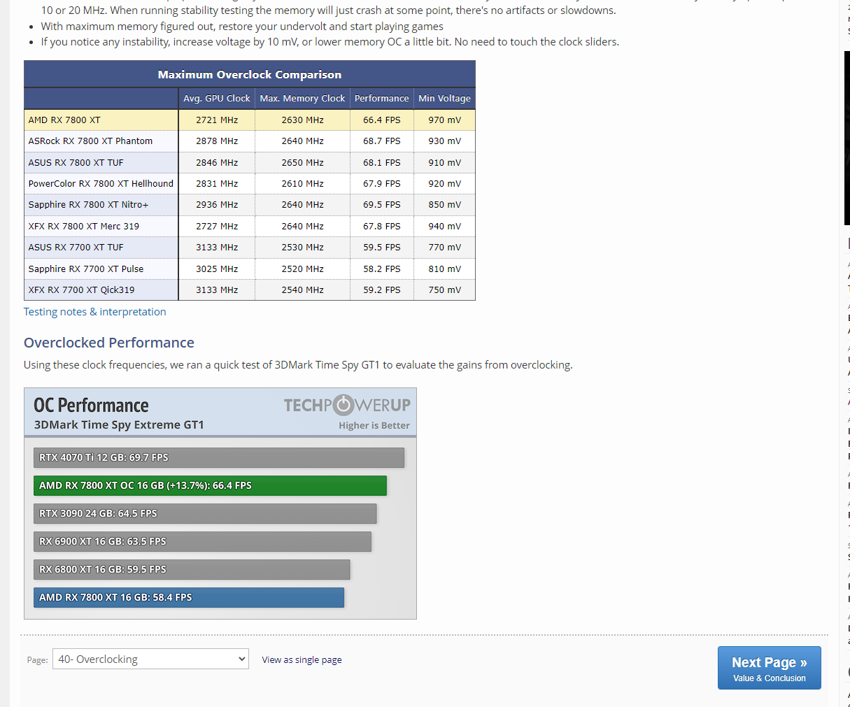Image resolution: width=850 pixels, height=707 pixels.
Task: Click XFX RX 7700 XT Qick319 row name
Action: [x=81, y=290]
